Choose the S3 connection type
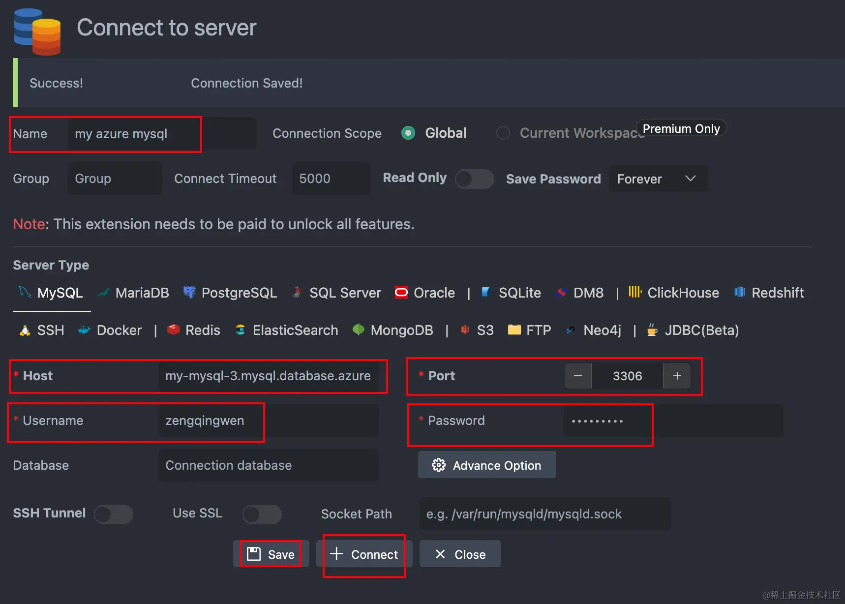The image size is (845, 604). coord(477,330)
